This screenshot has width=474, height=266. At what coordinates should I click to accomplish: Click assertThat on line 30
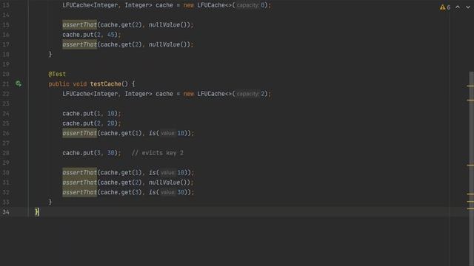click(80, 172)
